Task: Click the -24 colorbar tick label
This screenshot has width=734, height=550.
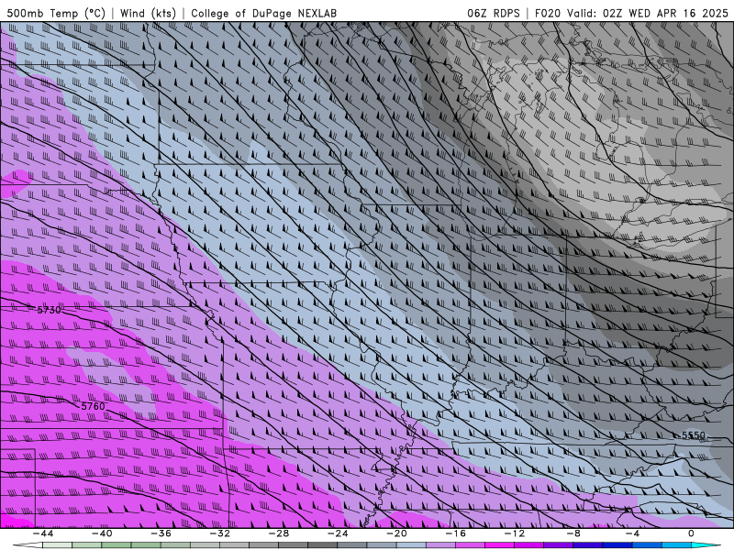Action: 338,533
